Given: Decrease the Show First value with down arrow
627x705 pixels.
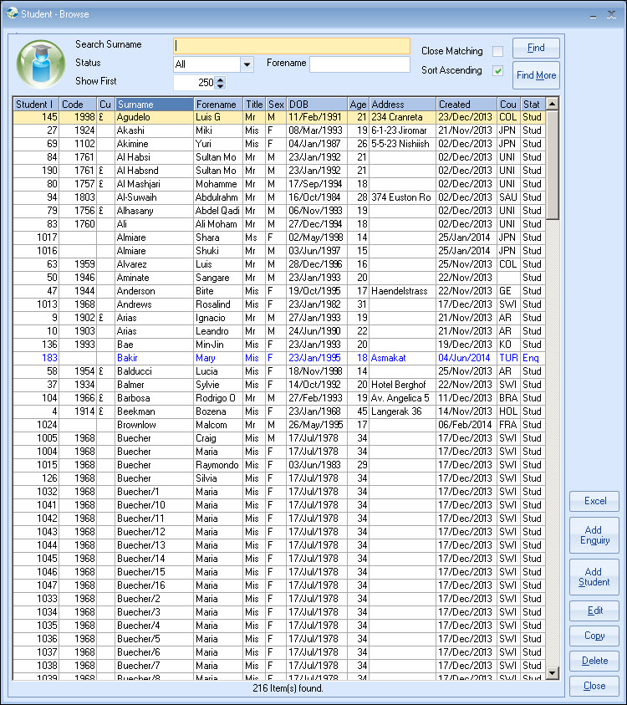Looking at the screenshot, I should point(220,86).
